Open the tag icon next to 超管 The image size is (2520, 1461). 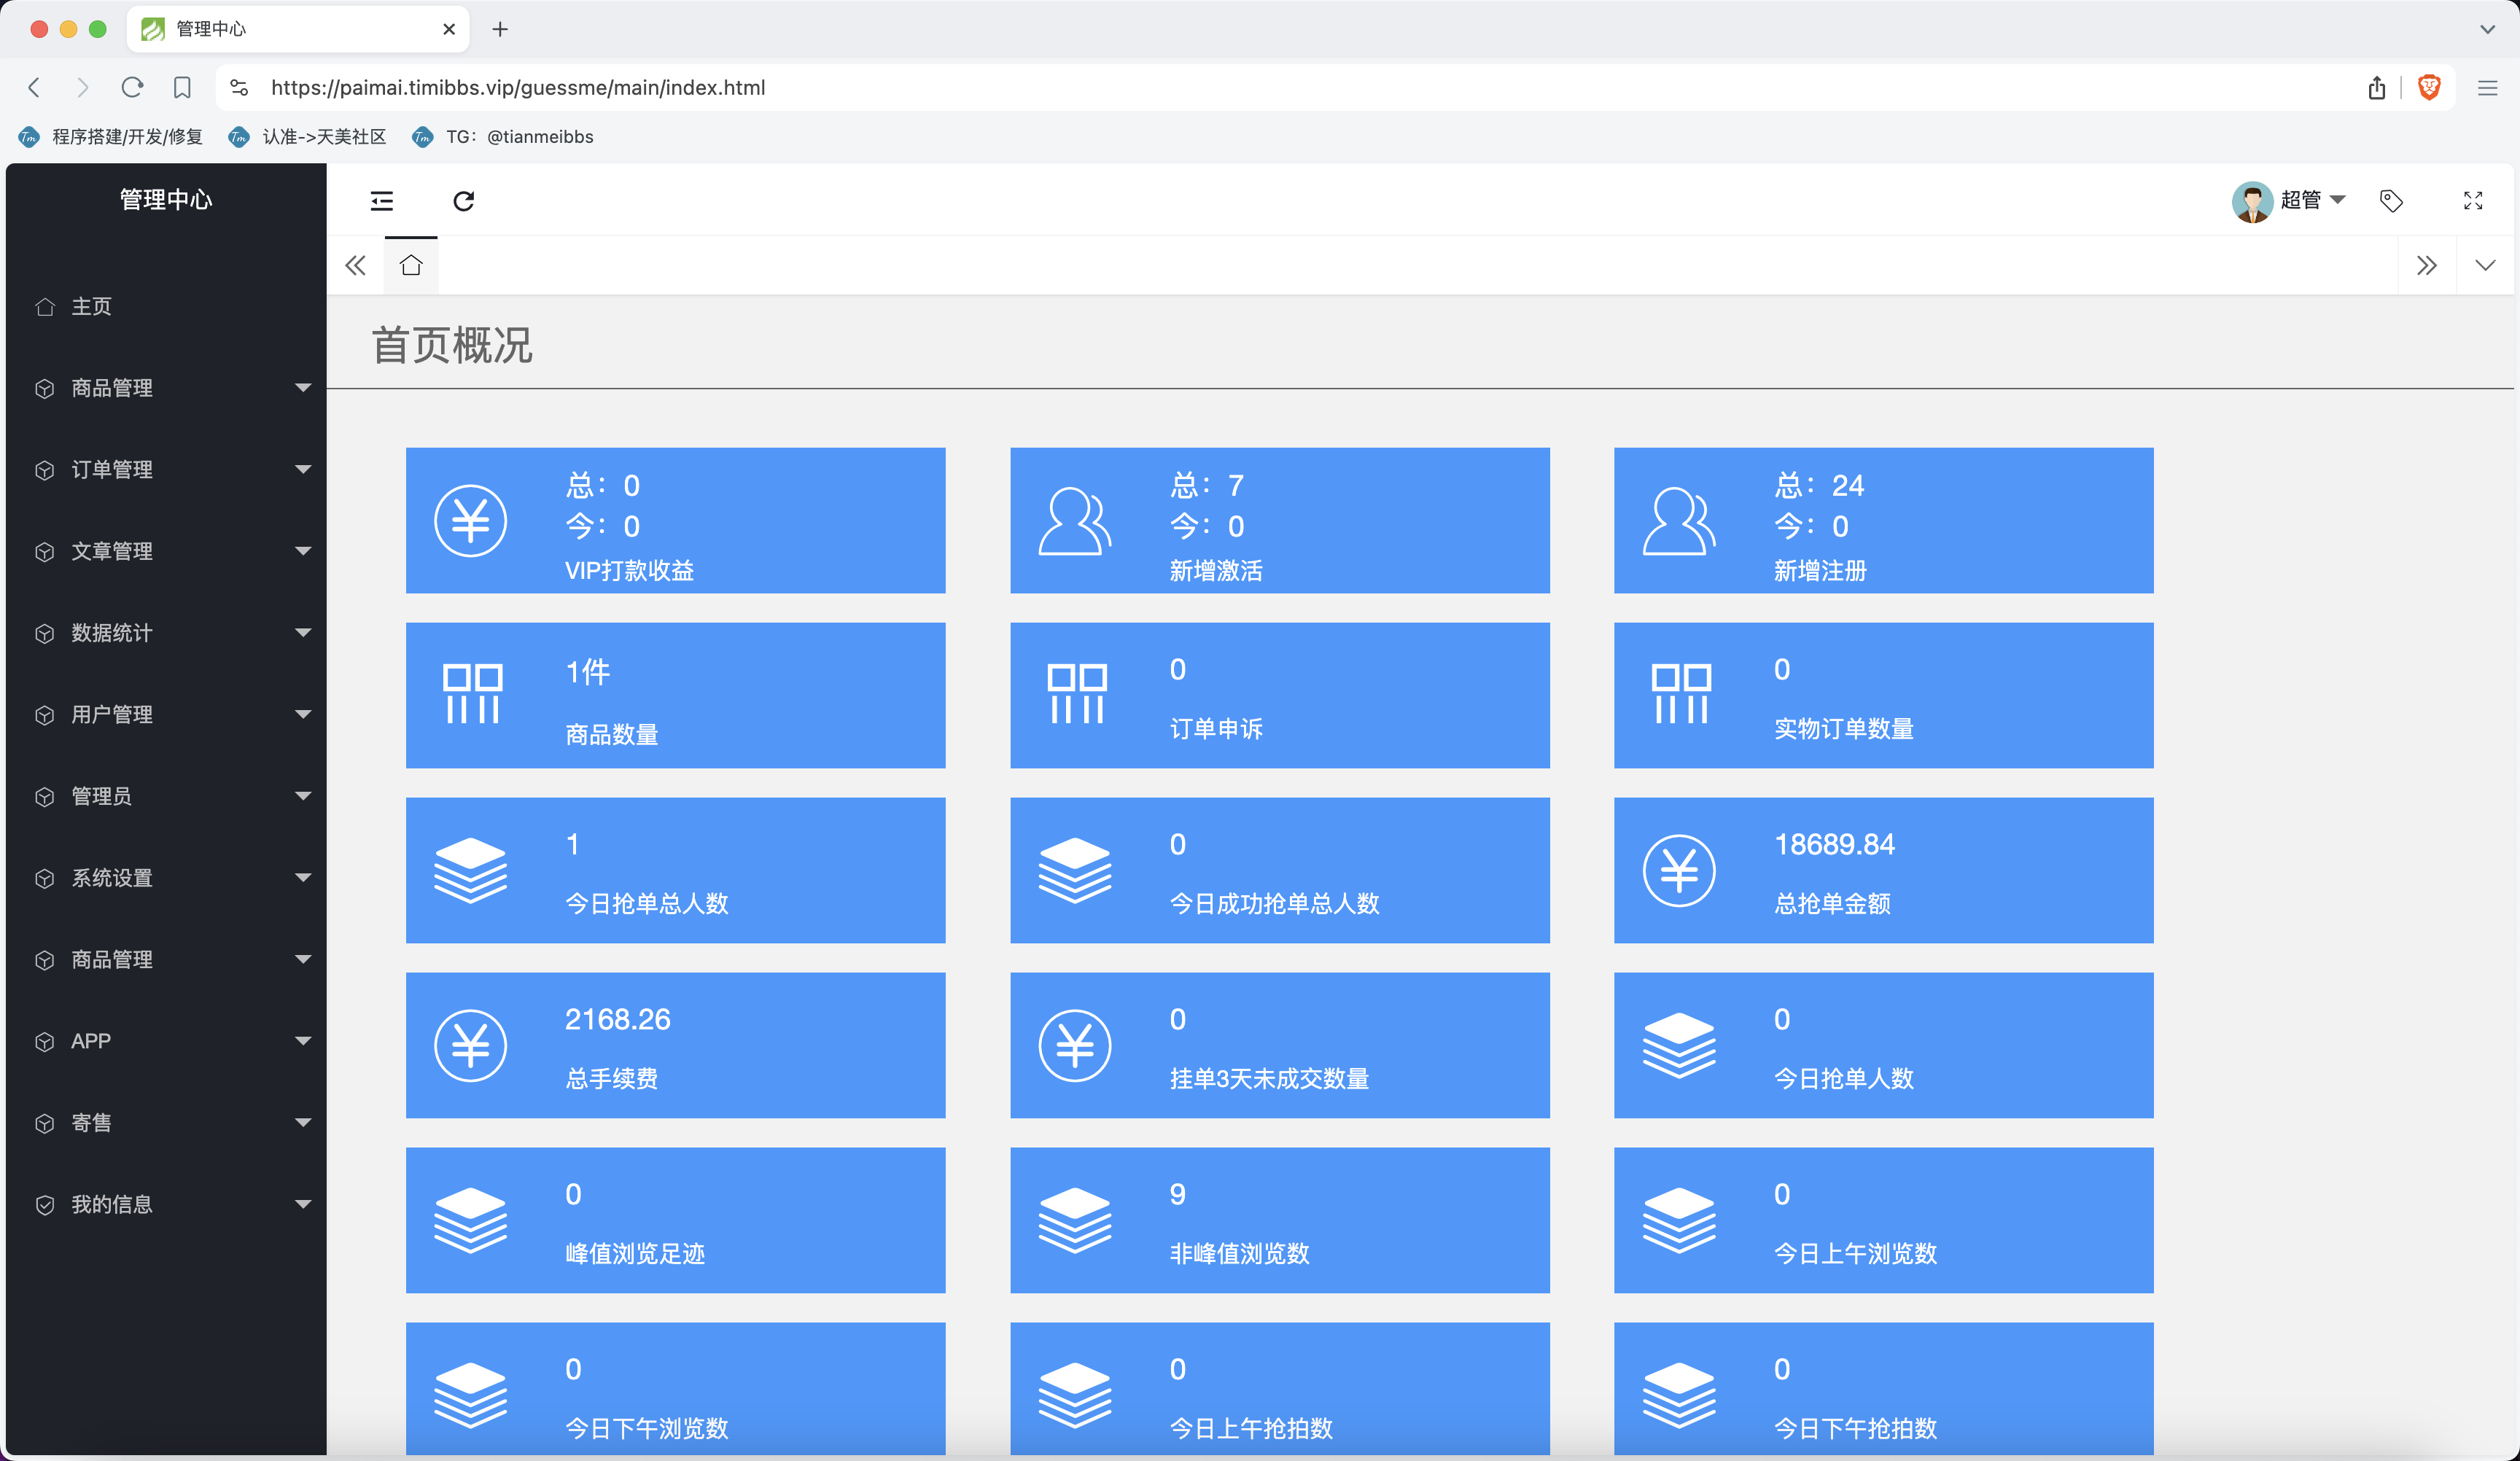tap(2390, 201)
